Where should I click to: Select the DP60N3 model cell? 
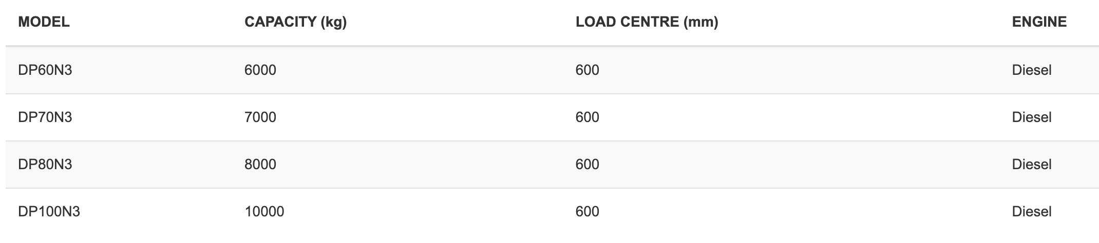45,70
